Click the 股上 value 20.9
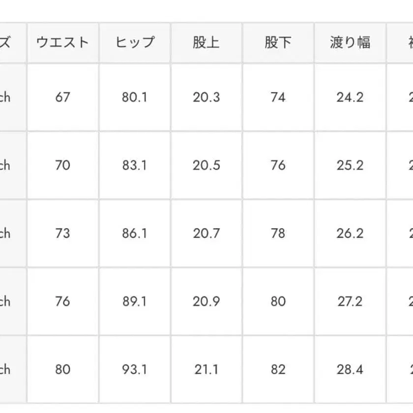The image size is (413, 413). click(206, 301)
